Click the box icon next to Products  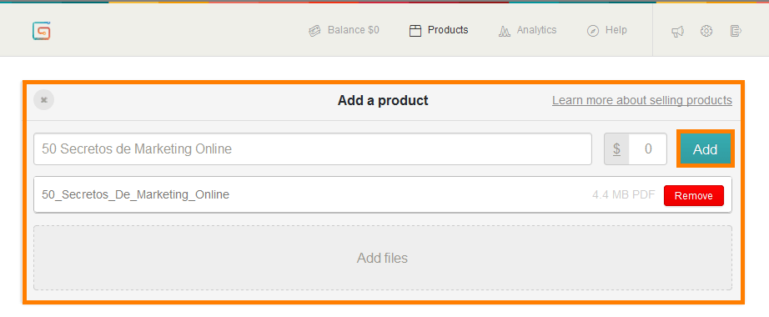click(415, 31)
